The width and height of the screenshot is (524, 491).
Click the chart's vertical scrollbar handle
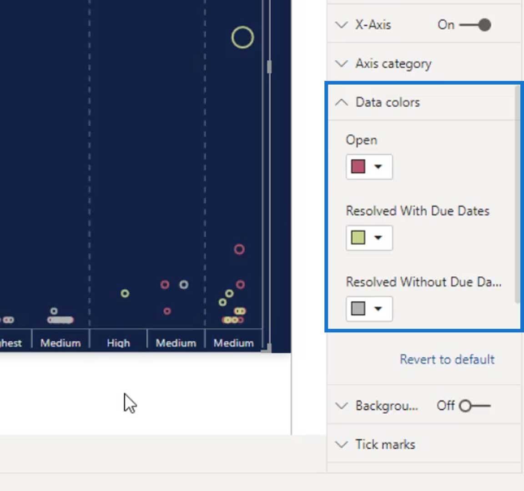tap(269, 67)
